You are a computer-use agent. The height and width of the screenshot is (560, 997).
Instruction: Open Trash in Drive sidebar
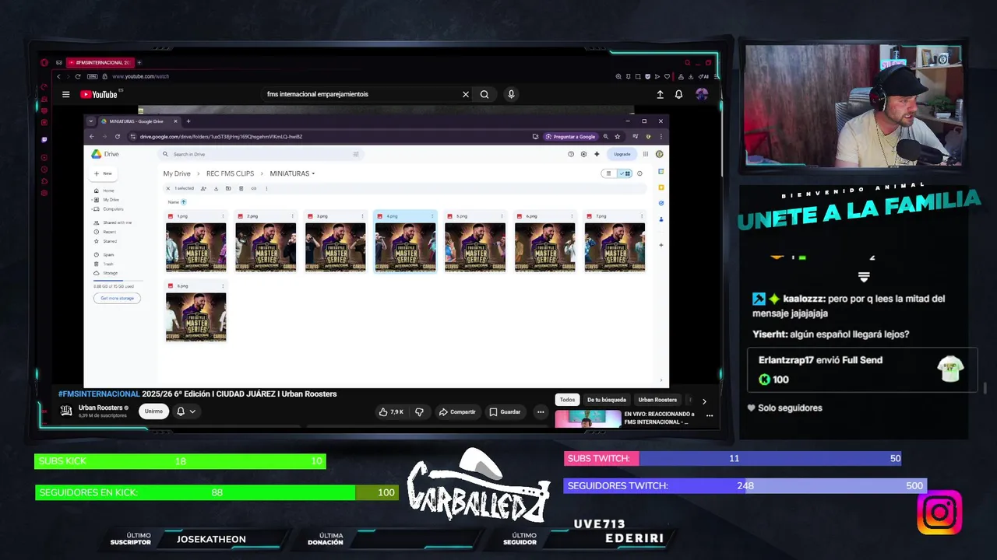(x=108, y=264)
